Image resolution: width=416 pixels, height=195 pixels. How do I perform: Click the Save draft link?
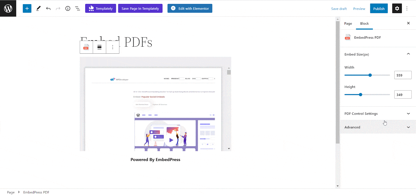click(x=339, y=9)
